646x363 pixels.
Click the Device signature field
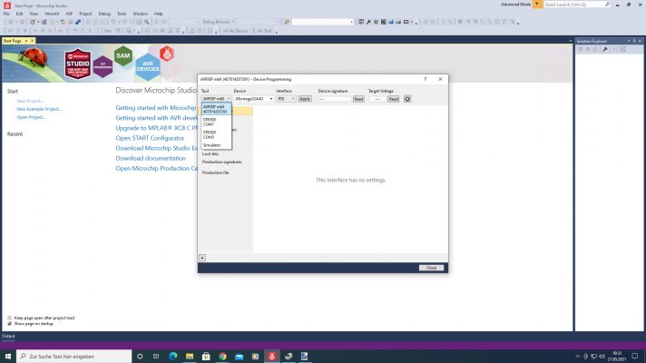coord(335,99)
